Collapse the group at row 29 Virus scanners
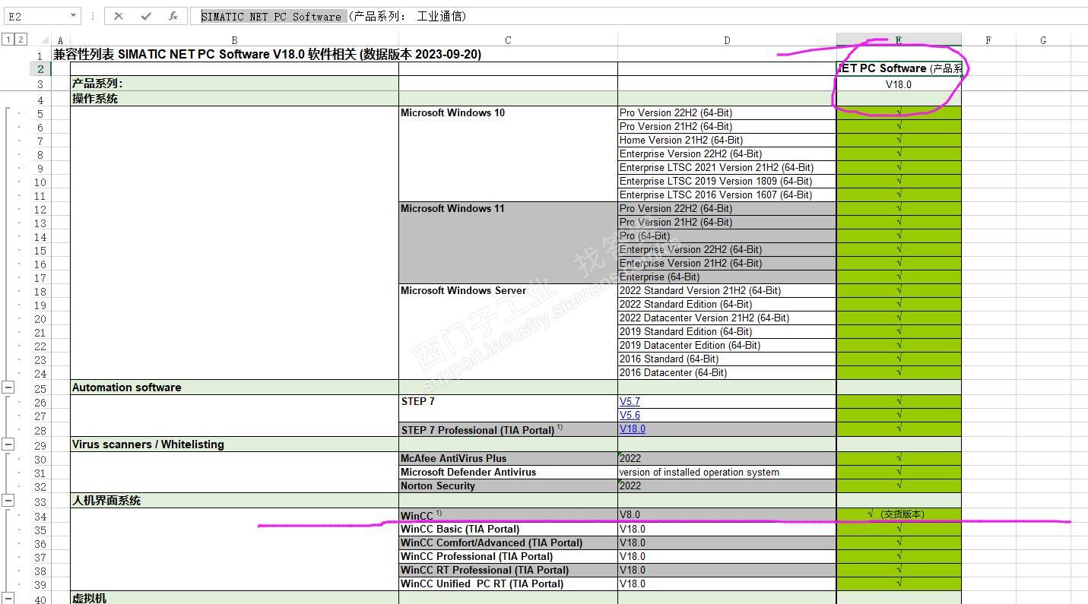 (x=8, y=444)
